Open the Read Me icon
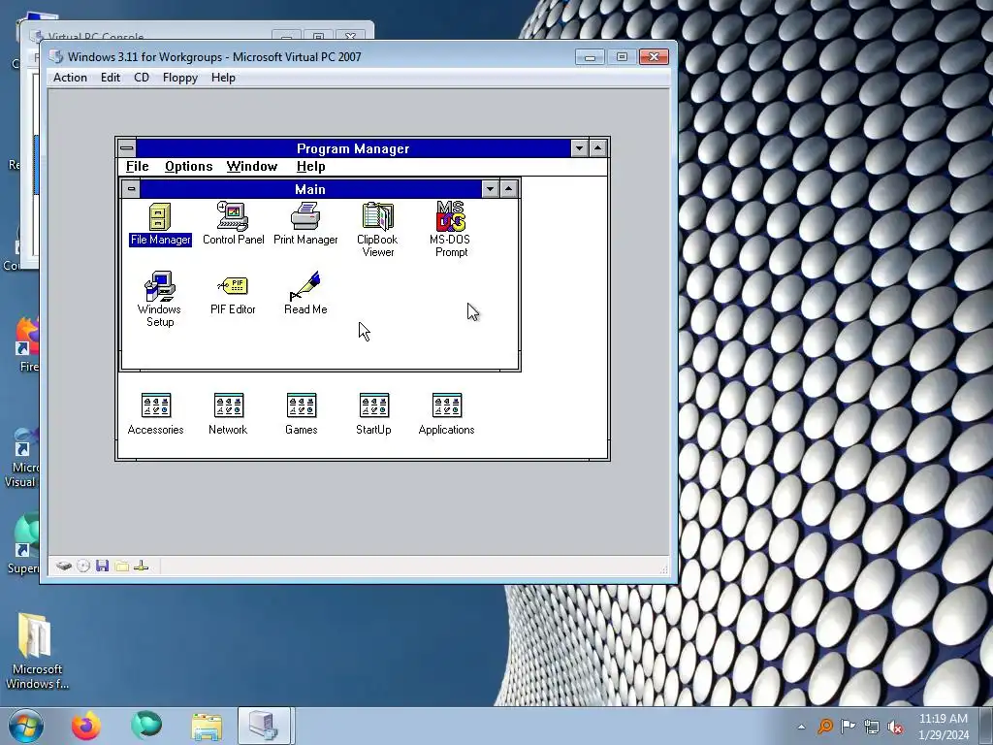The height and width of the screenshot is (745, 993). (305, 293)
